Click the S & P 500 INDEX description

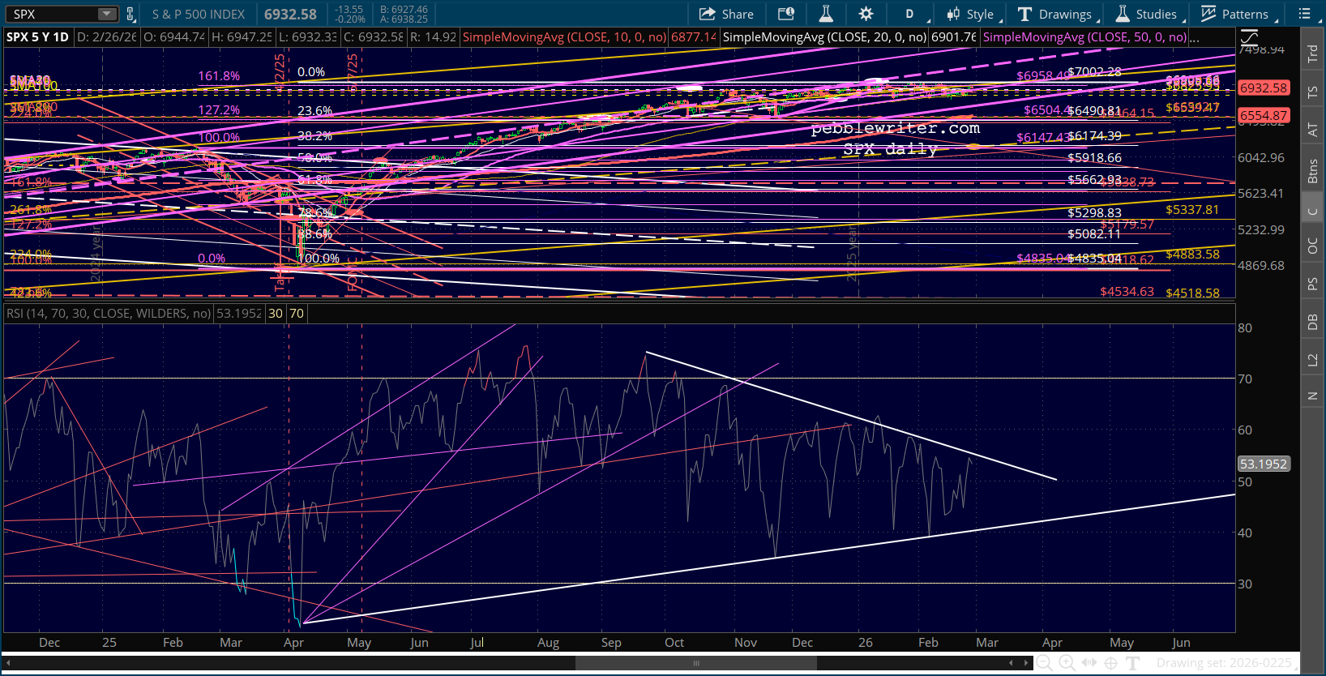coord(199,14)
